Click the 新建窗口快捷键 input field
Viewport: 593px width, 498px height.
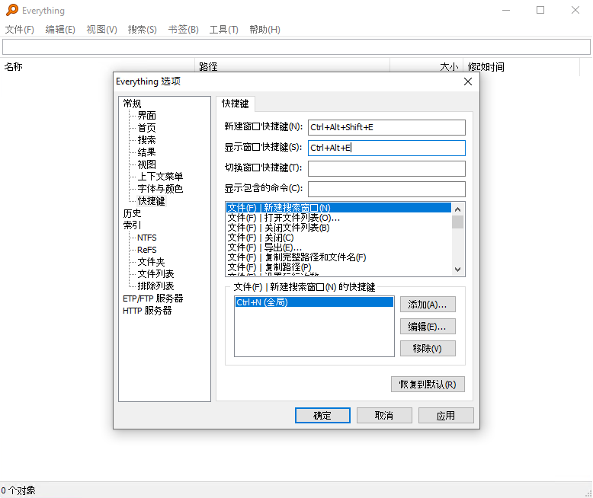pyautogui.click(x=386, y=127)
